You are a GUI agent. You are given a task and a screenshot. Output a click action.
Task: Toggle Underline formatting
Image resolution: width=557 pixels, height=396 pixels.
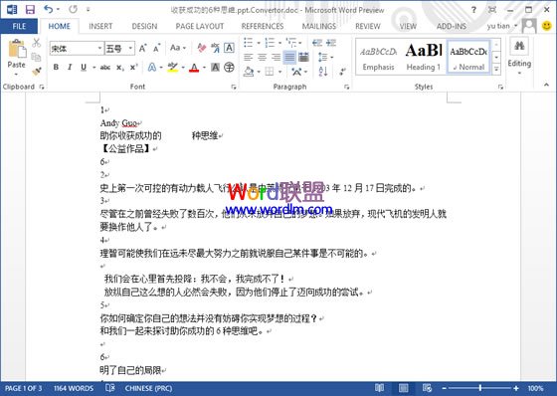pyautogui.click(x=84, y=67)
